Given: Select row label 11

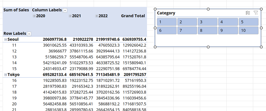Looking at the screenshot, I should [x=14, y=45].
